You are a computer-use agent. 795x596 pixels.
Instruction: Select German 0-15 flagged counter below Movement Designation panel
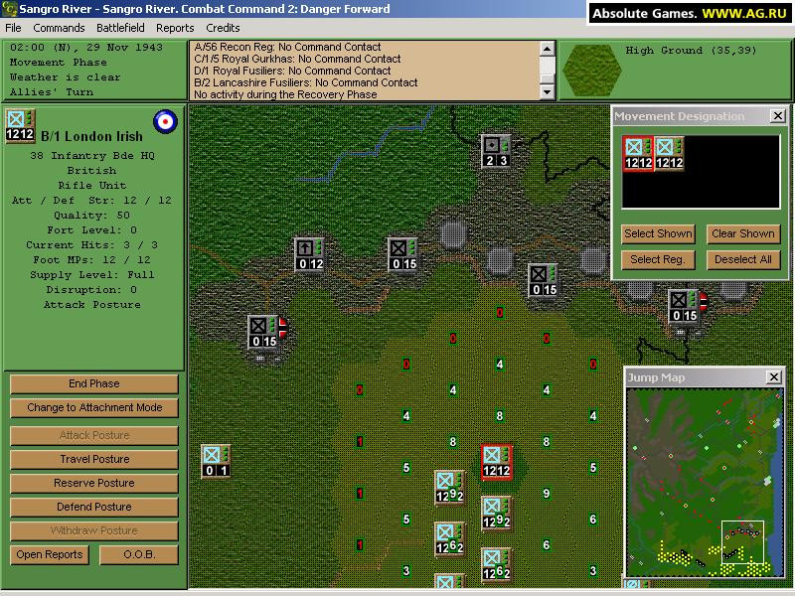[x=684, y=307]
